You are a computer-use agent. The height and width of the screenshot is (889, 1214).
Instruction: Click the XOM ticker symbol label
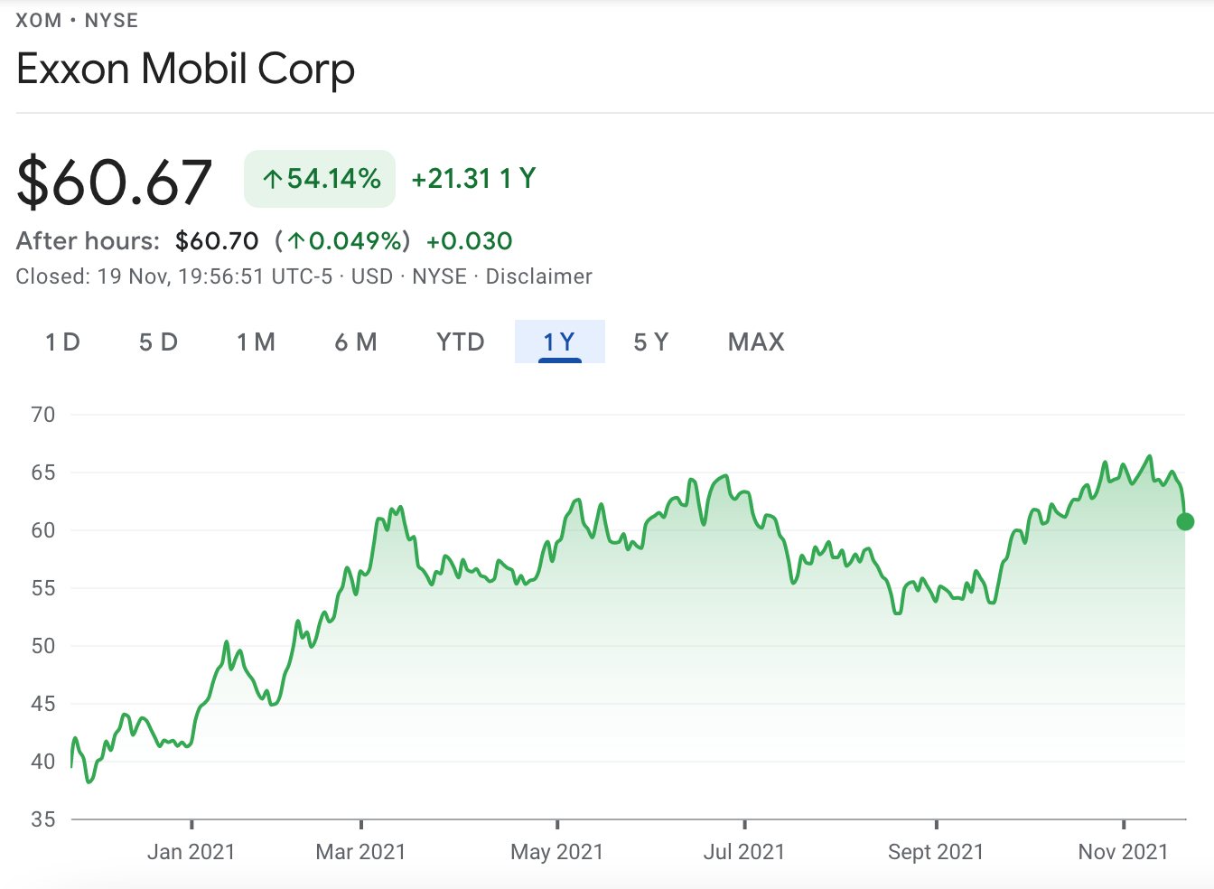click(36, 20)
